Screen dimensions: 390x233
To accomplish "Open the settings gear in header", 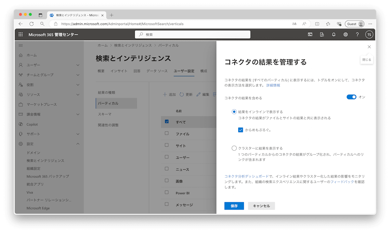I will (x=345, y=34).
